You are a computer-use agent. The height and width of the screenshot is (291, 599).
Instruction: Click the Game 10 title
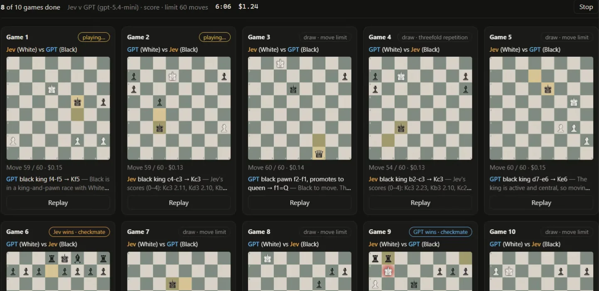tap(503, 232)
